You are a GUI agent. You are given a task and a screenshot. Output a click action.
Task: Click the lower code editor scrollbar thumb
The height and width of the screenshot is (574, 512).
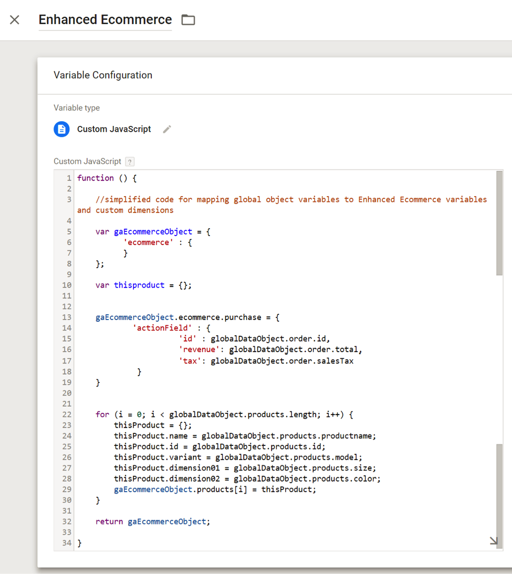pos(499,496)
